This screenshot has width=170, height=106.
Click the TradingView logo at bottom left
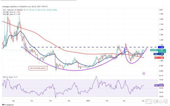pos(8,105)
